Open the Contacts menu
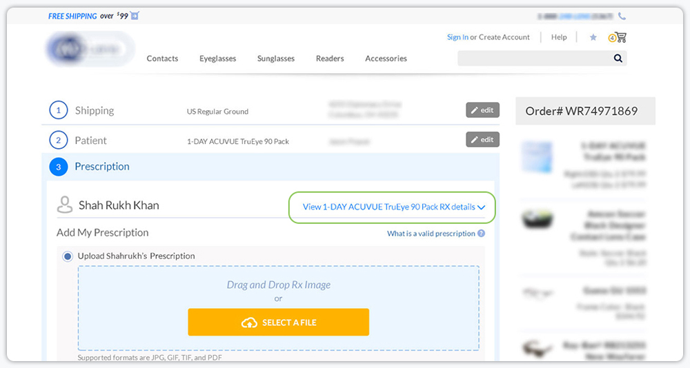This screenshot has height=368, width=690. (x=162, y=59)
